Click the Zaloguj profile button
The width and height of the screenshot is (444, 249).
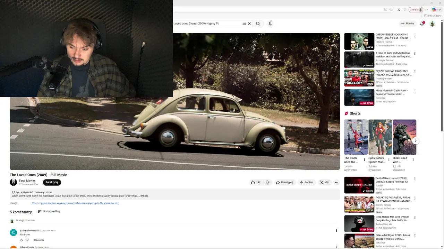tap(416, 10)
